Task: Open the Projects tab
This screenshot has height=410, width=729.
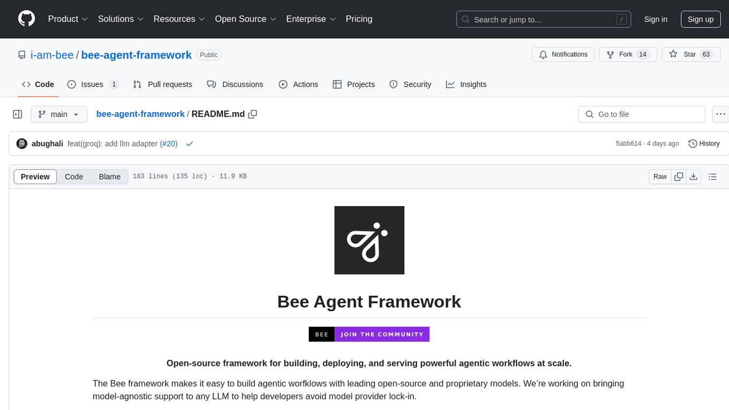Action: point(354,84)
